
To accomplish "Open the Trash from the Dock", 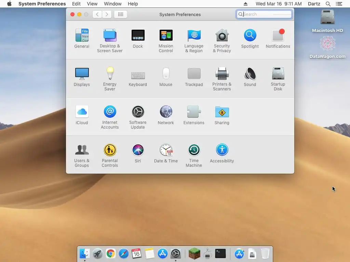I will [x=265, y=253].
